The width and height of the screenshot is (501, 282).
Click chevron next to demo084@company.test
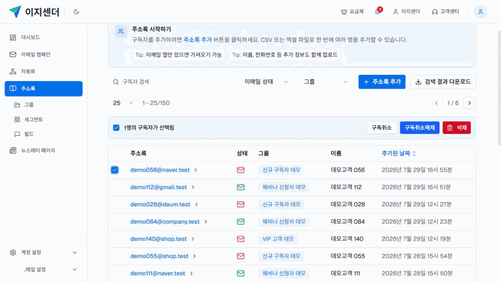[206, 222]
